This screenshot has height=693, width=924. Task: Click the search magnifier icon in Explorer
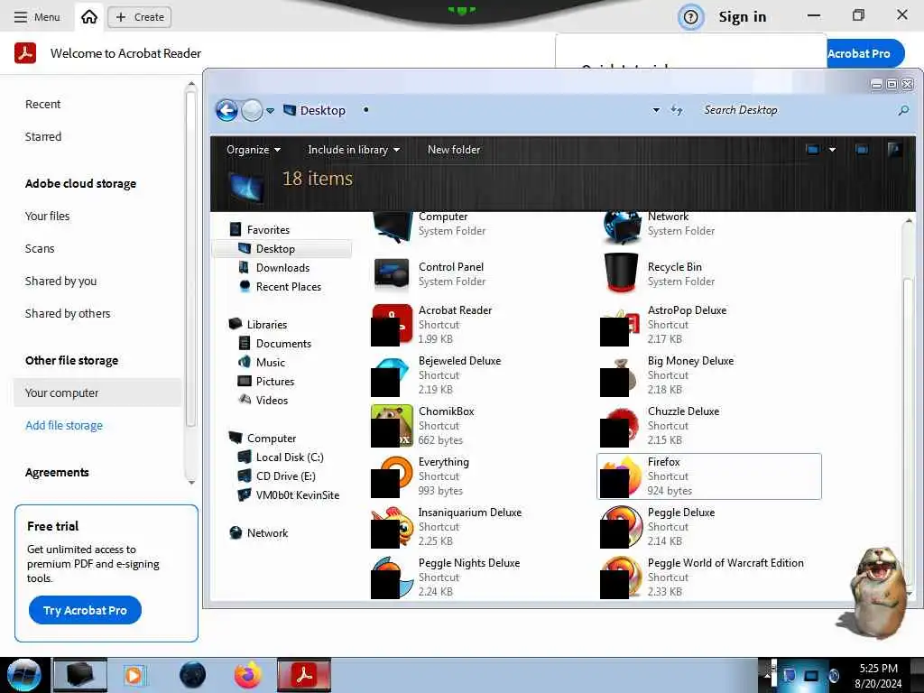point(903,110)
